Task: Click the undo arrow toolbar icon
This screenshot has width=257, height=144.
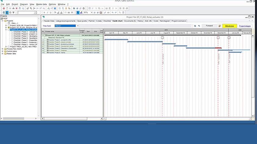Action: 112,12
